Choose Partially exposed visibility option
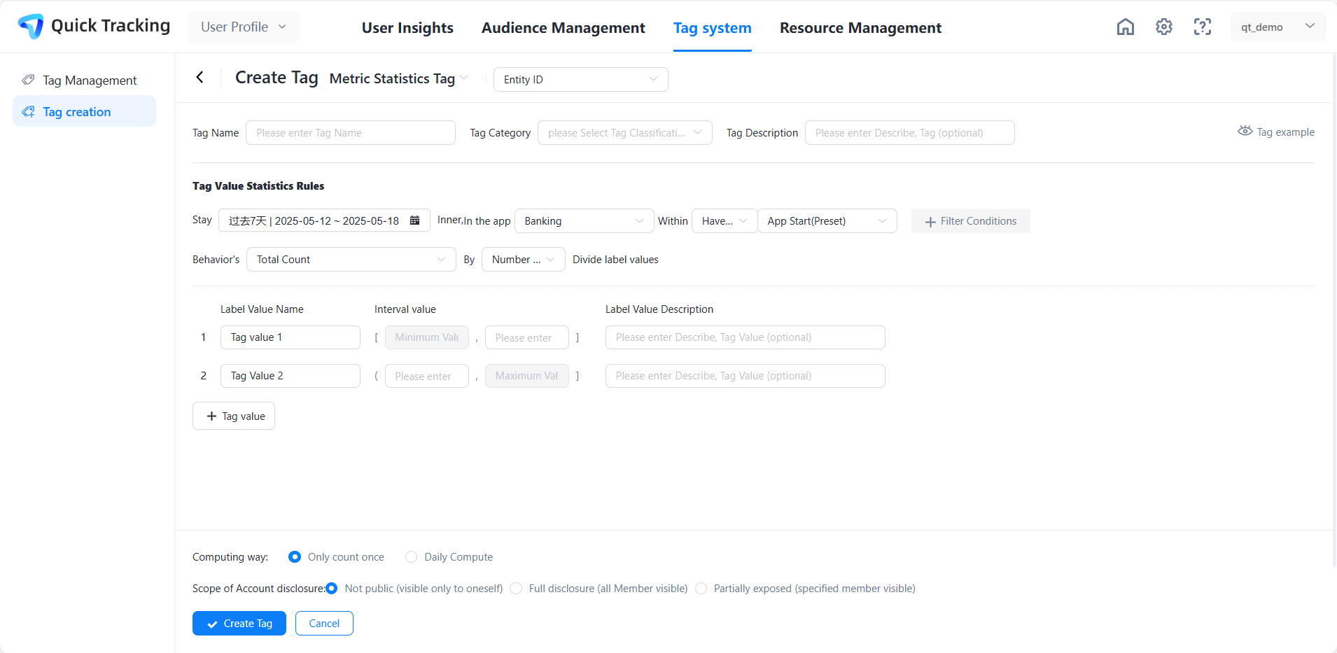 tap(701, 589)
